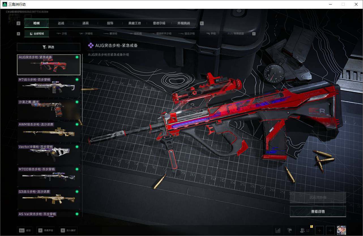Select 沙漠之鹰-曙光 skin thumbnail

pyautogui.click(x=49, y=109)
